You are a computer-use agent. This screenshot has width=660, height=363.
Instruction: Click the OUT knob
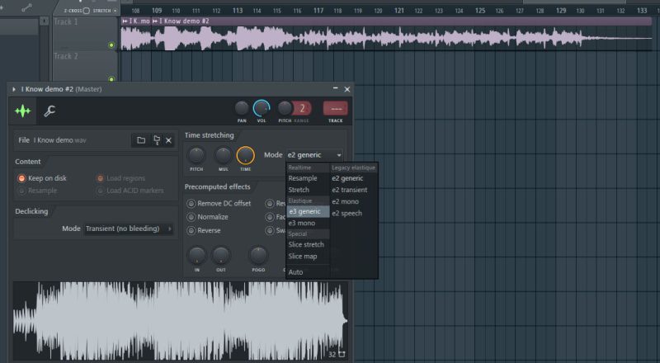tap(220, 255)
